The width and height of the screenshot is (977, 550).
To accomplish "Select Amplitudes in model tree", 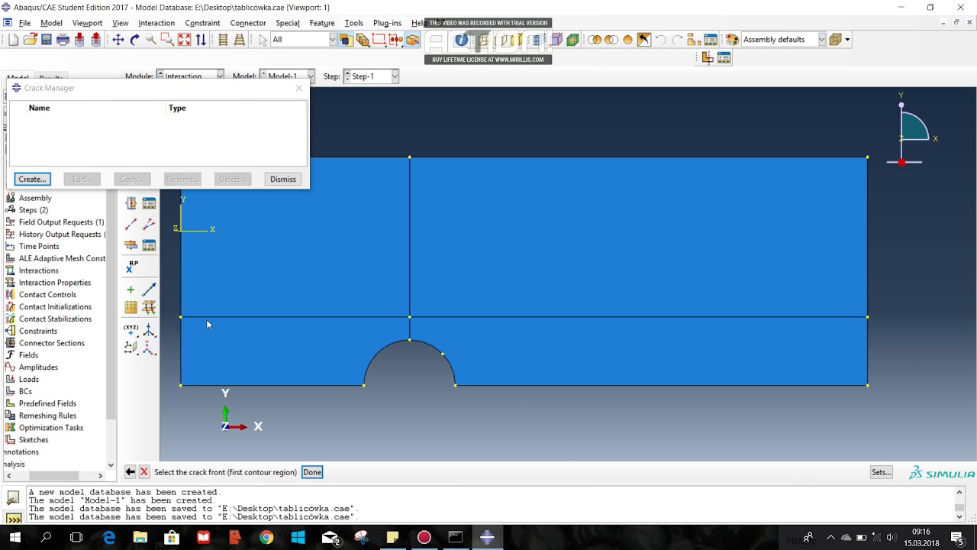I will coord(38,367).
